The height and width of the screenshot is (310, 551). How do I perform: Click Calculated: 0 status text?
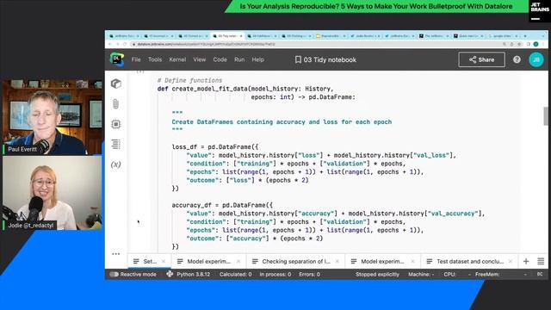235,274
